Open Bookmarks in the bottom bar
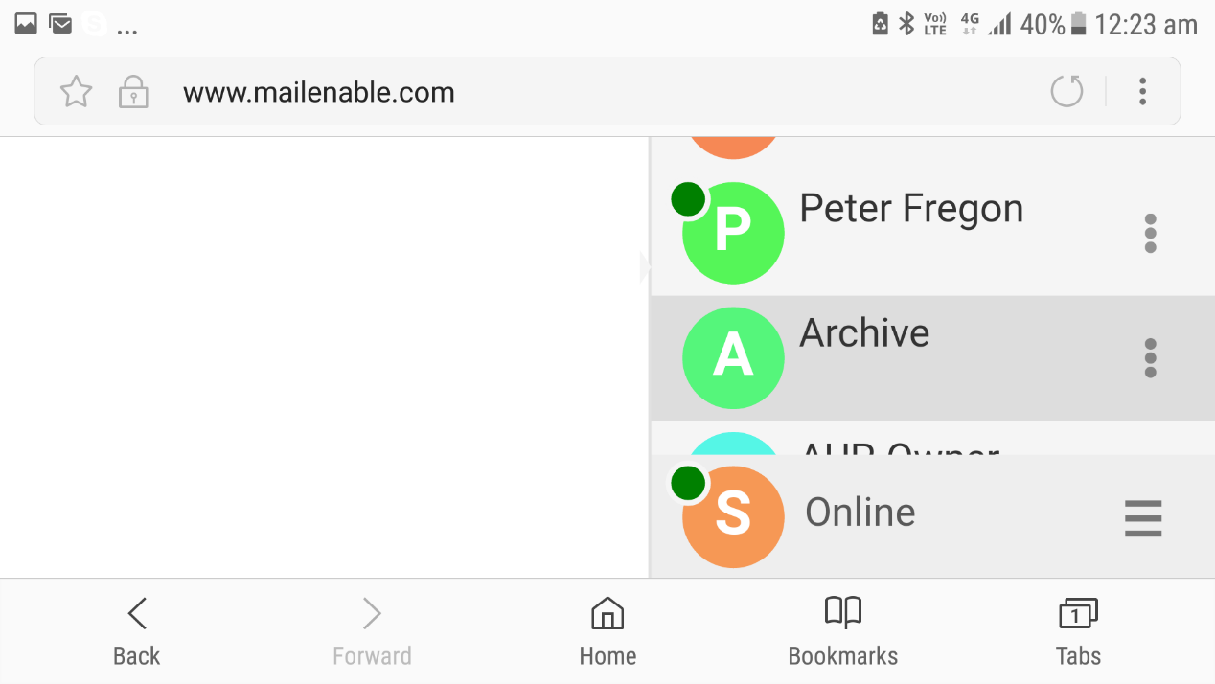1215x684 pixels. point(843,632)
